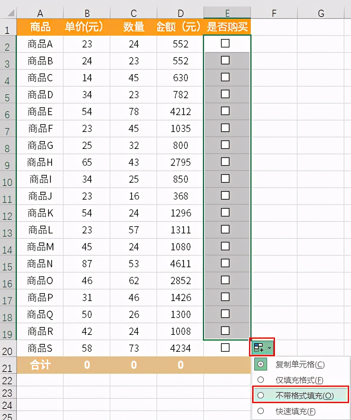The height and width of the screenshot is (420, 351).
Task: Tick the purchase checkbox for 商品L
Action: (x=225, y=229)
